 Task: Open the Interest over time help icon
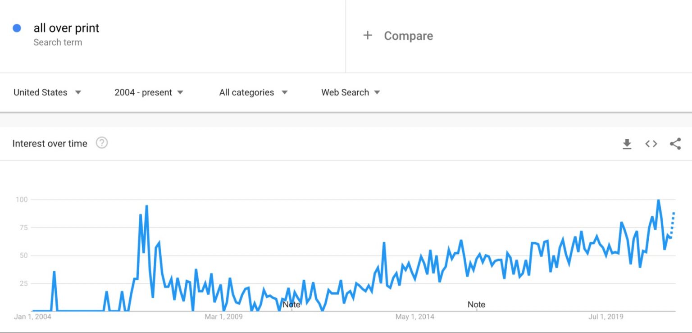102,143
